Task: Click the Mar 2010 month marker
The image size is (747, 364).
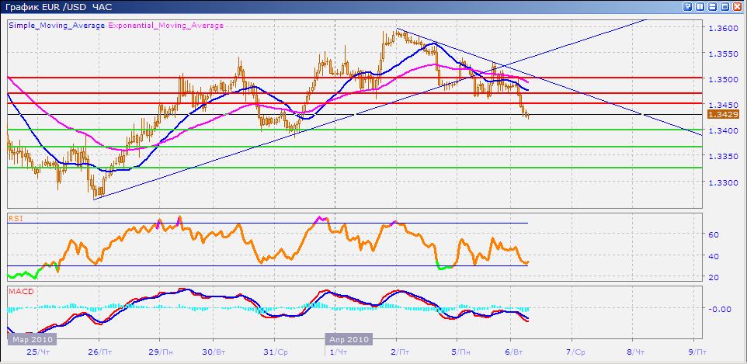Action: click(30, 340)
